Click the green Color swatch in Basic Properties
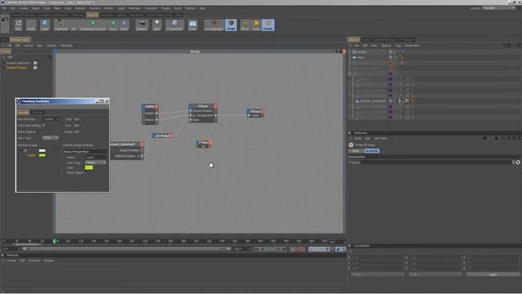522x294 pixels. [x=89, y=167]
